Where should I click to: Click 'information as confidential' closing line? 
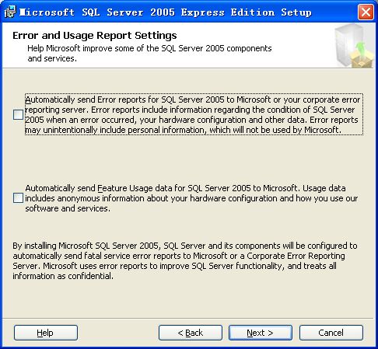[63, 276]
